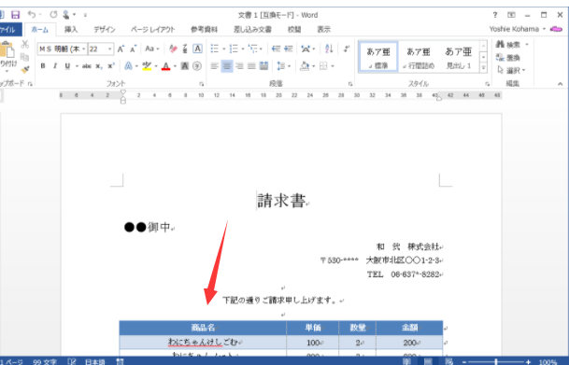Viewport: 569px width, 365px height.
Task: Clear all formatting eraser icon
Action: [173, 49]
